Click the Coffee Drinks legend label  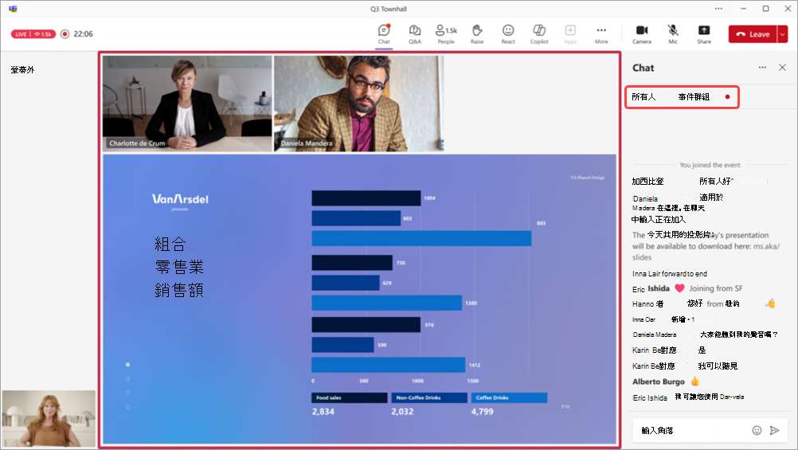tap(509, 397)
